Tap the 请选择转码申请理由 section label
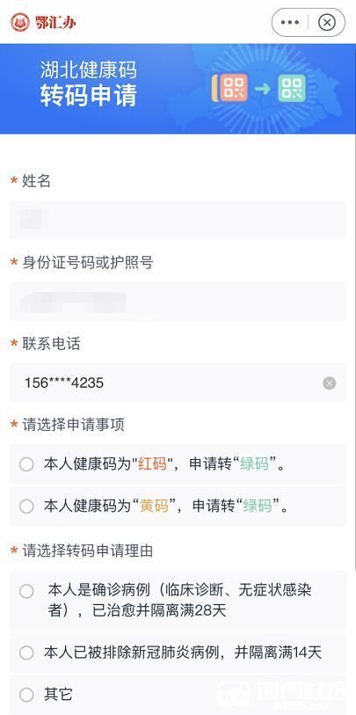 pos(88,551)
